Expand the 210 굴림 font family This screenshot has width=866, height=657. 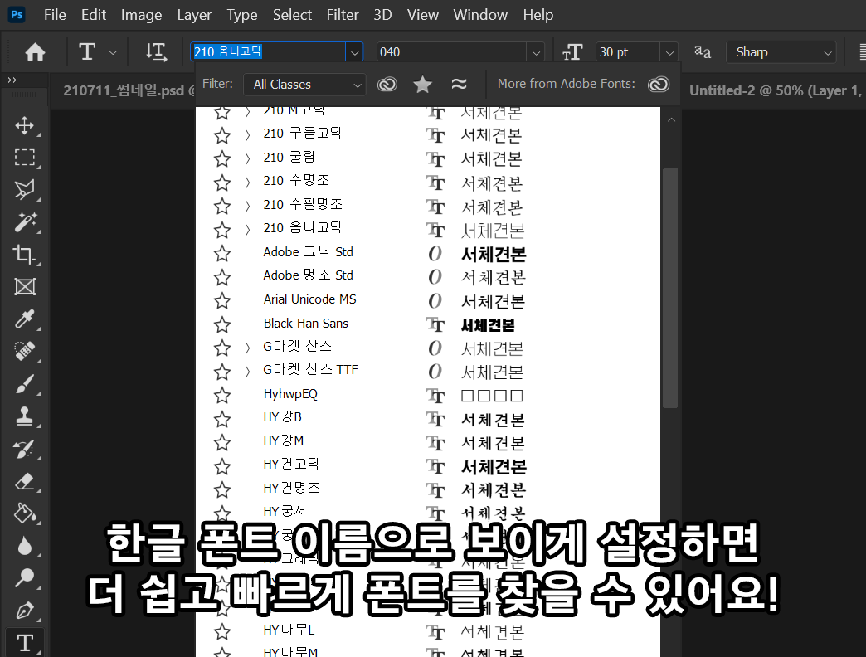coord(247,158)
